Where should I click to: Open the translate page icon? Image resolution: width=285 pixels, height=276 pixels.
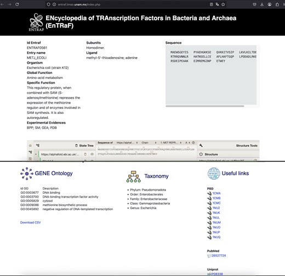[217, 4]
